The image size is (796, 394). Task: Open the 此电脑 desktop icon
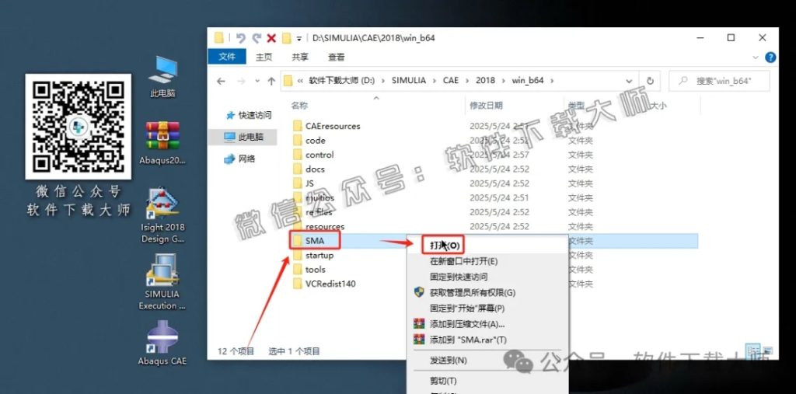[x=162, y=77]
